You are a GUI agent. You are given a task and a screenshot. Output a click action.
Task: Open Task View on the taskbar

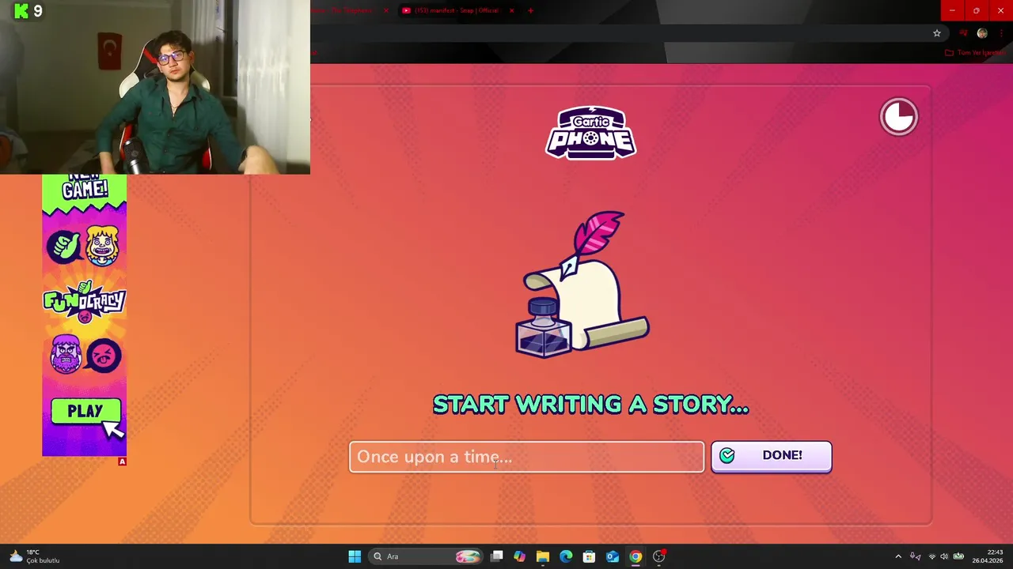click(x=496, y=556)
